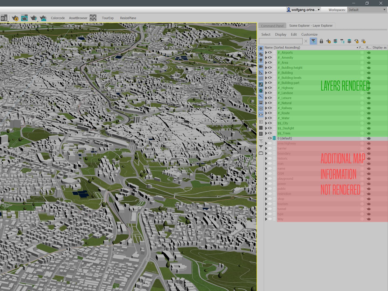
Task: Hide the #_Building layer using eye icon
Action: (270, 73)
